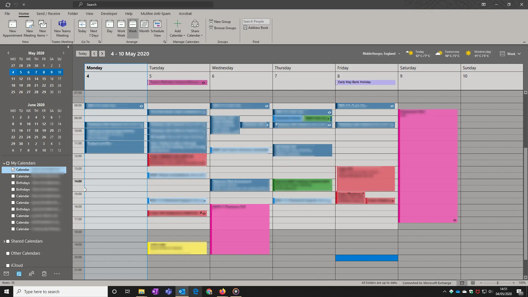Open the People navigation icon
Image resolution: width=528 pixels, height=297 pixels.
coord(32,274)
